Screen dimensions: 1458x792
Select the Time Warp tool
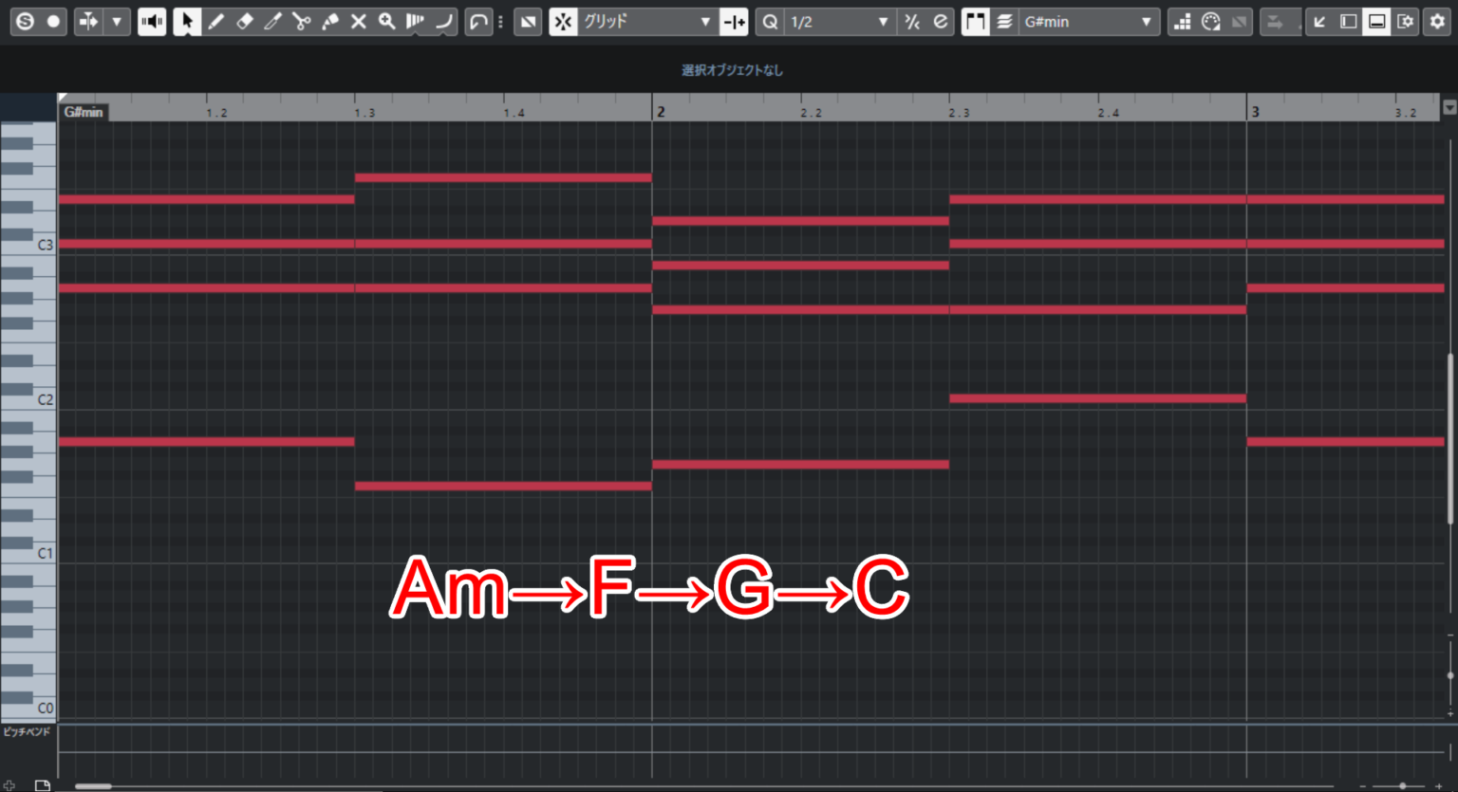pos(415,21)
